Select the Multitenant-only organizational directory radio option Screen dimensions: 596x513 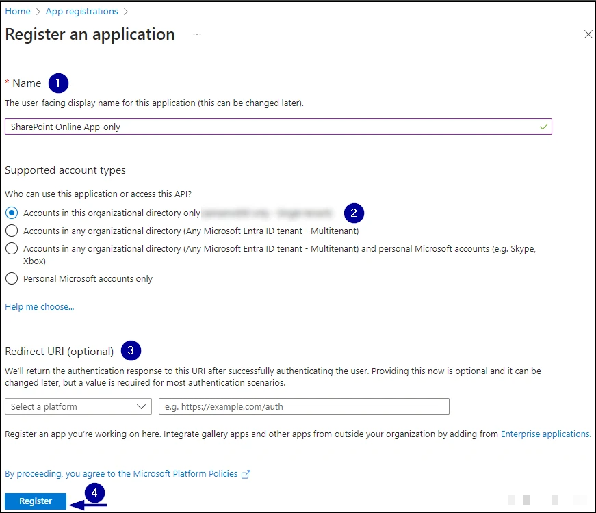(x=12, y=231)
